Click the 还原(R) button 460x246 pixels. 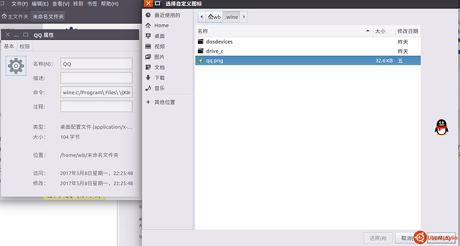click(x=378, y=238)
